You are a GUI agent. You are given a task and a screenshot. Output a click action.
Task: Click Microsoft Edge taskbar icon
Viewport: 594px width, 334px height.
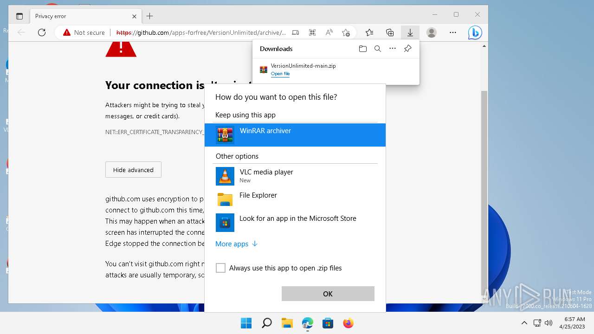pos(308,323)
